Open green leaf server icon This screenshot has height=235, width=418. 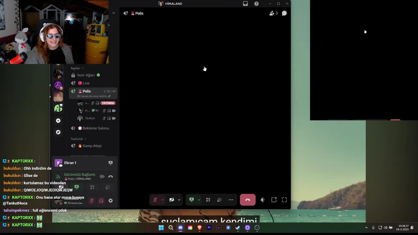pos(58,108)
